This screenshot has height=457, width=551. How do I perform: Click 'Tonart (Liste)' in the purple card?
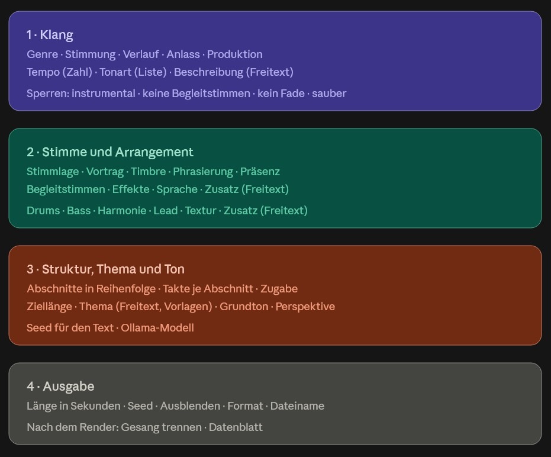tap(133, 72)
